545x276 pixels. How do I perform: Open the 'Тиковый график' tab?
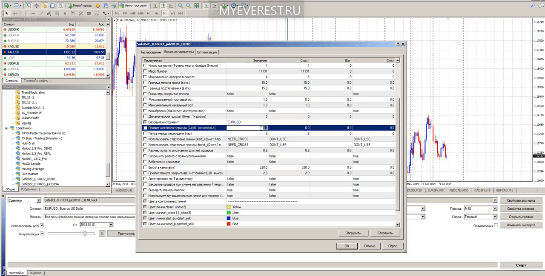pyautogui.click(x=36, y=81)
